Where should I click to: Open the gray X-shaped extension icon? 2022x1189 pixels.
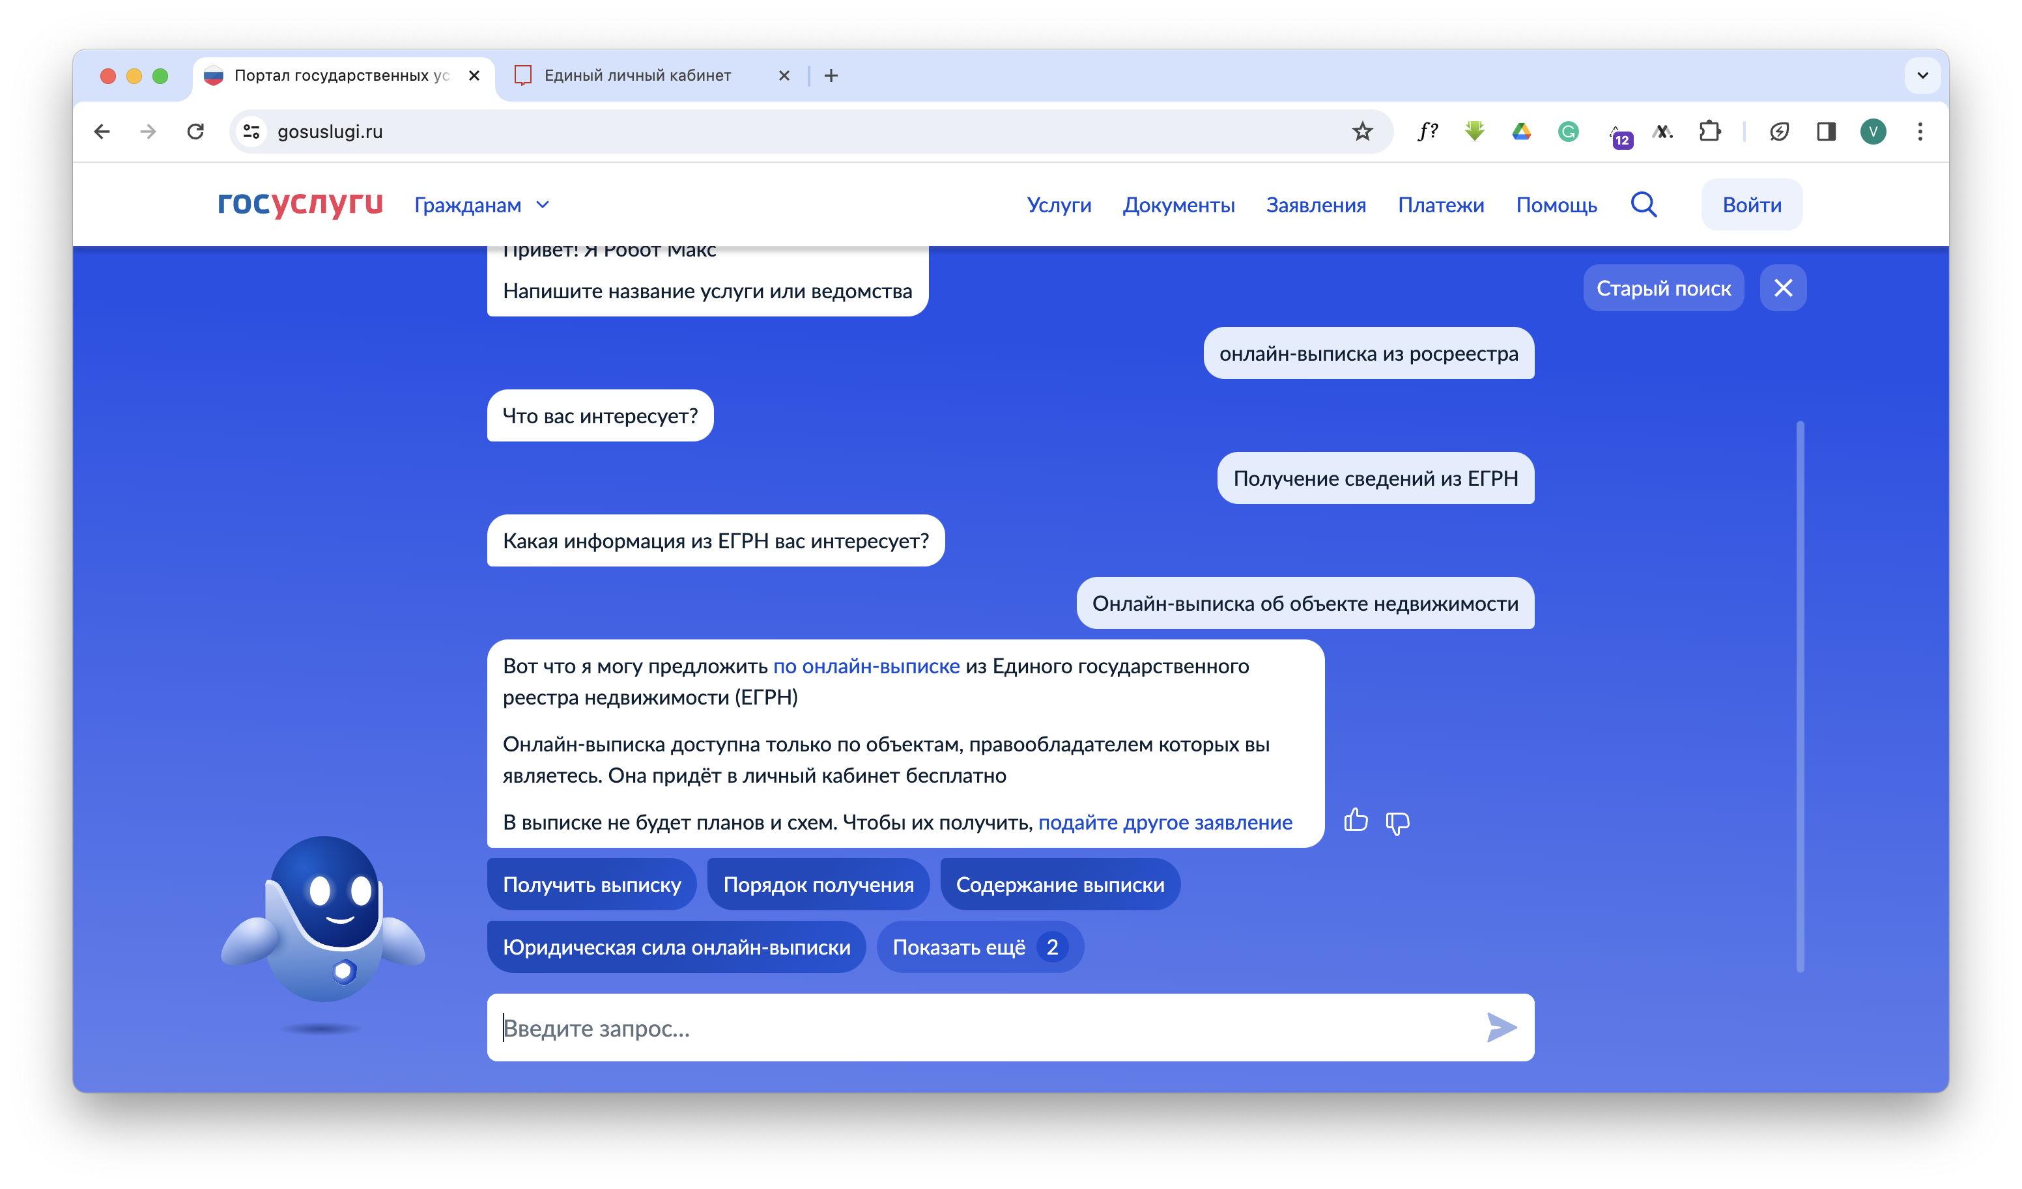1663,132
